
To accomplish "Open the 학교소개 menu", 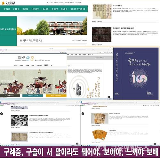I will [7, 9].
